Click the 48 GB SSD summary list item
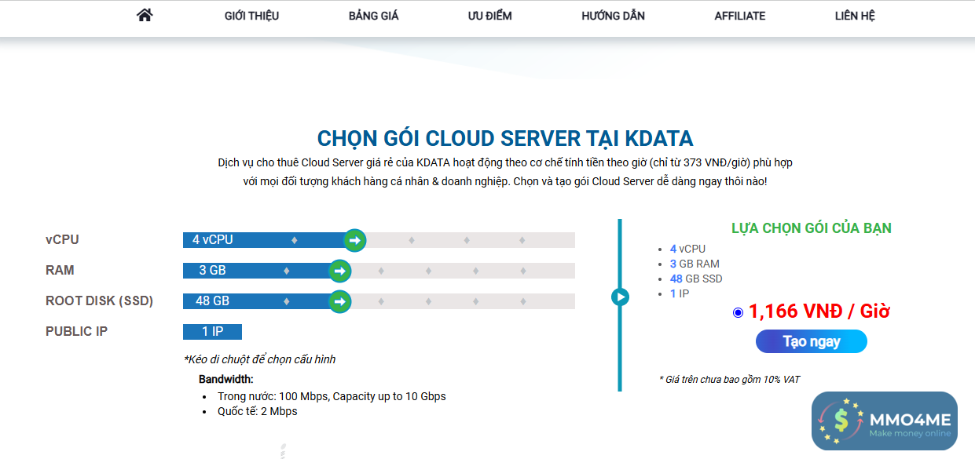975x459 pixels. coord(696,279)
